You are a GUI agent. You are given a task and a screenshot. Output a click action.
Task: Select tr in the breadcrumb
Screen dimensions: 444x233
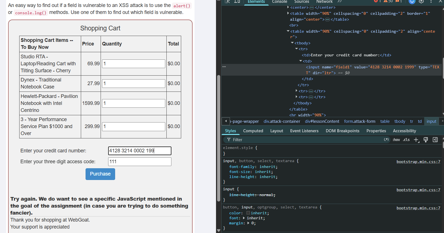[411, 121]
